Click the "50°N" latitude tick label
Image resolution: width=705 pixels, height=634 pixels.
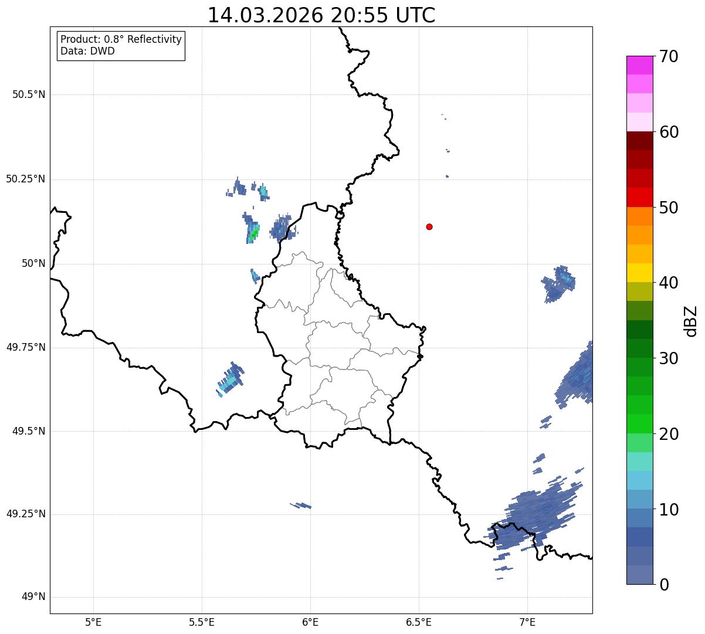click(33, 263)
